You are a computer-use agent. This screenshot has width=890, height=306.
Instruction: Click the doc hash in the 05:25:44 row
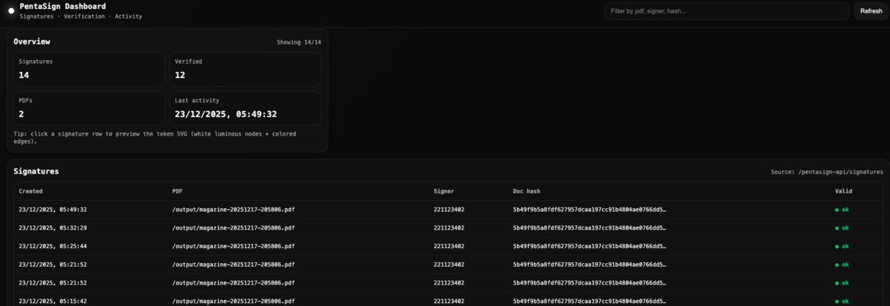click(x=589, y=246)
